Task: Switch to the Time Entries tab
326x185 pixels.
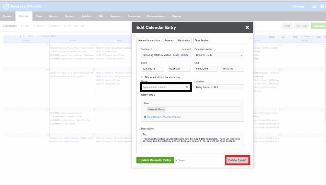Action: 201,40
